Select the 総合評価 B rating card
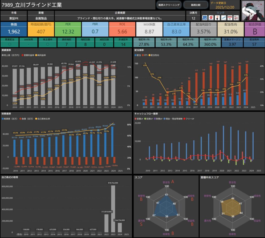265x238 pixels. click(x=254, y=29)
